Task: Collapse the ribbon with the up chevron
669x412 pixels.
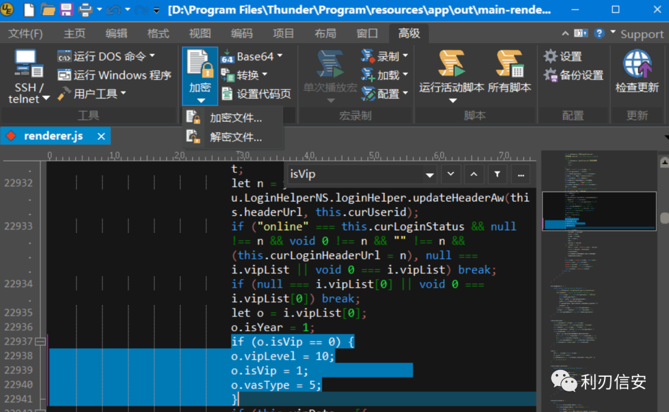Action: (566, 33)
